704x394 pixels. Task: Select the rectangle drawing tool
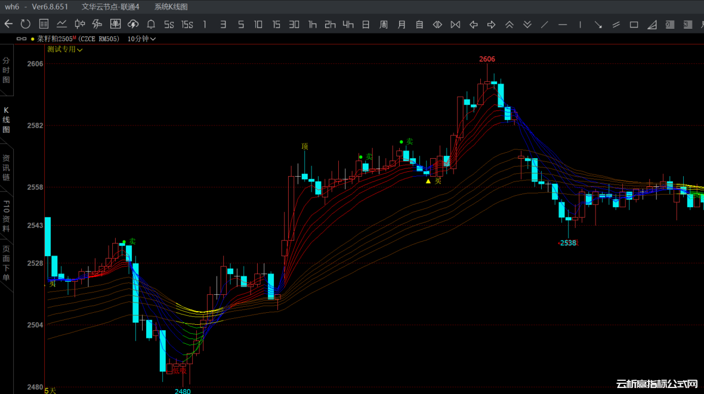coord(634,24)
